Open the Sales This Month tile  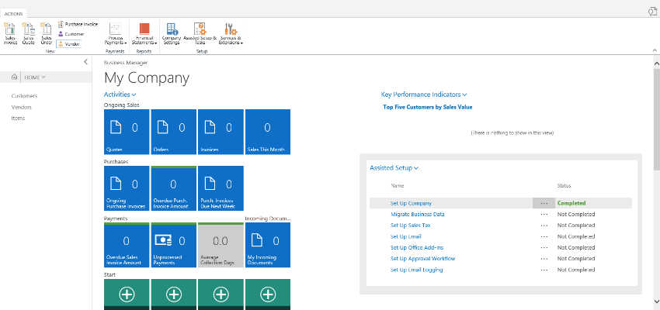[x=268, y=132]
